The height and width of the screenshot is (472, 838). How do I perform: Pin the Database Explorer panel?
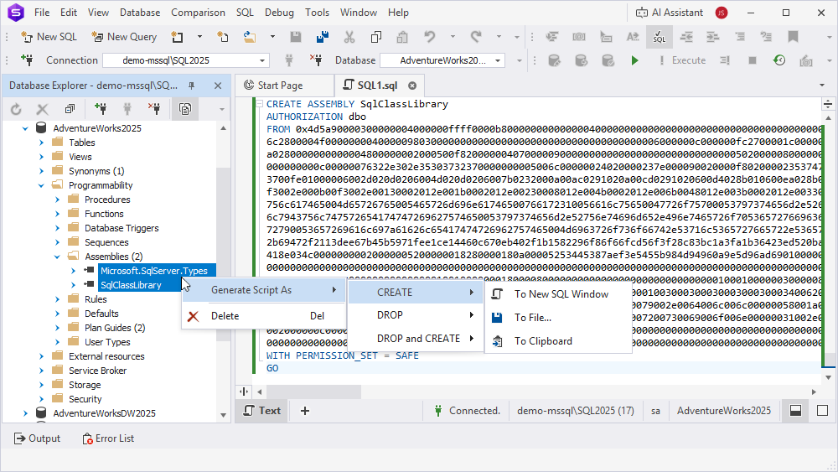191,86
